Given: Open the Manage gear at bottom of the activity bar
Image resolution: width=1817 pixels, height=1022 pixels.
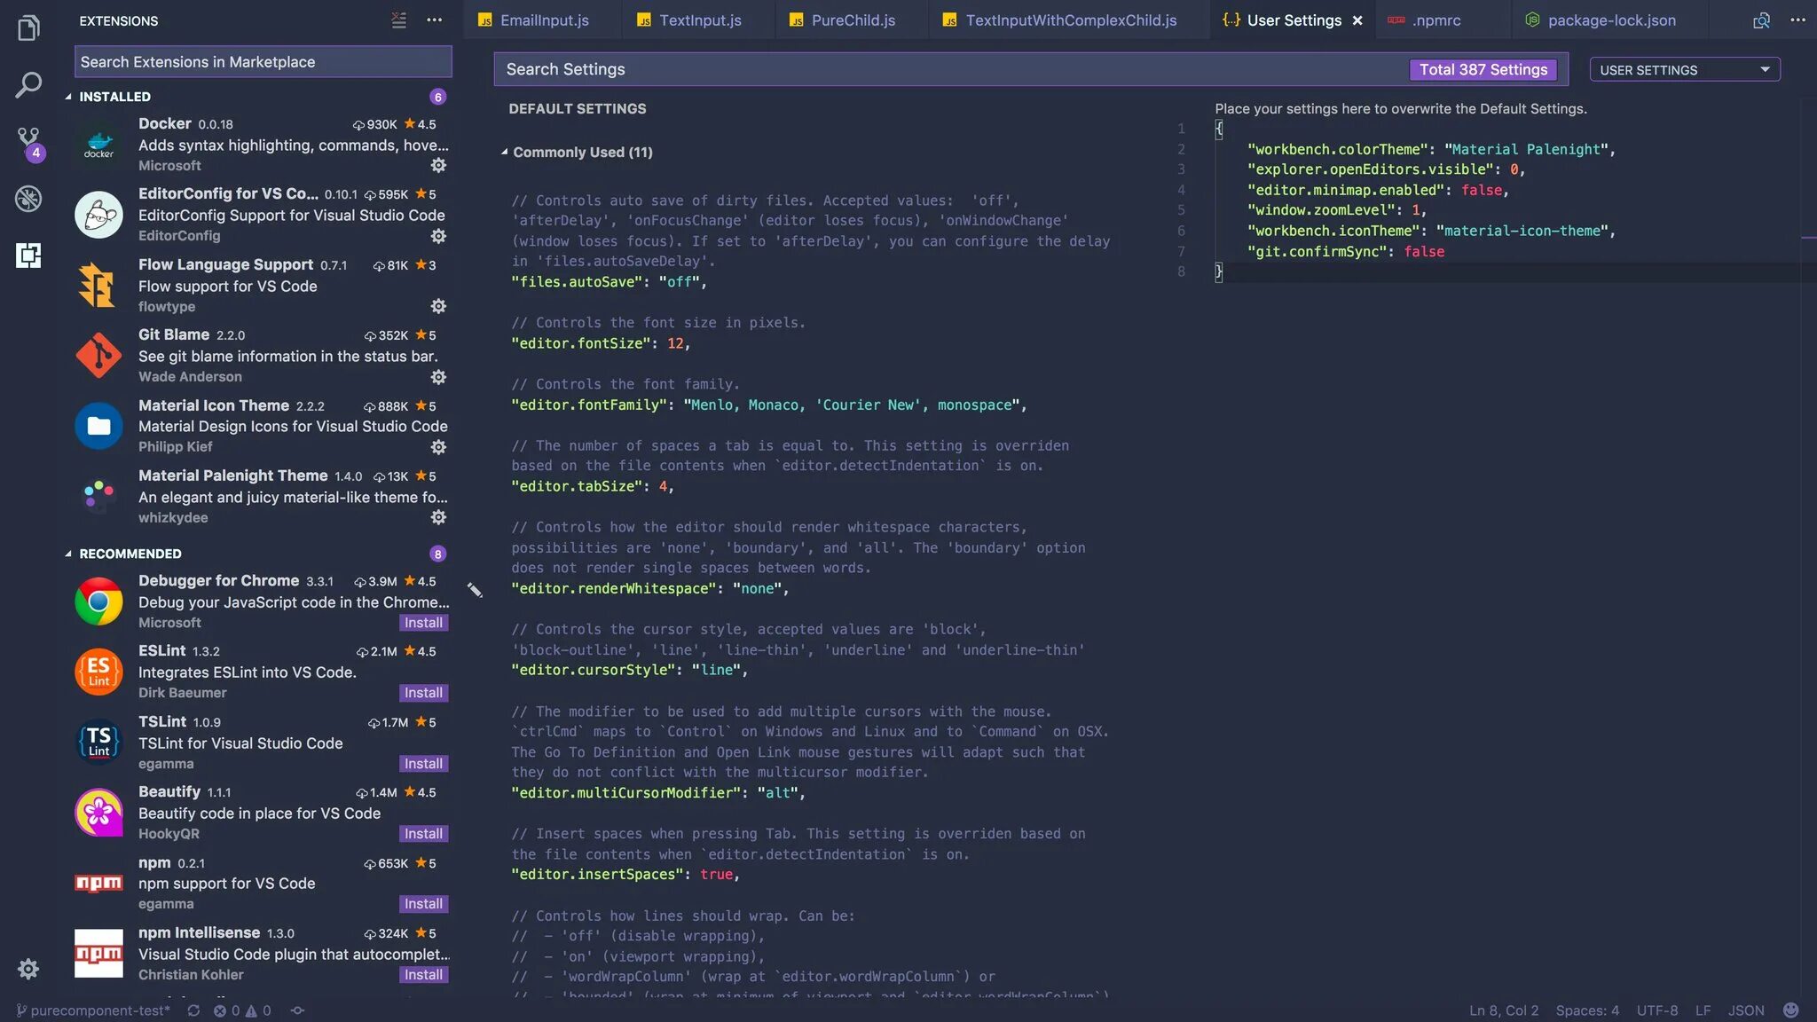Looking at the screenshot, I should pyautogui.click(x=28, y=969).
